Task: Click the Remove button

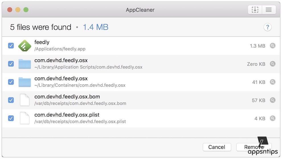Action: coord(254,147)
